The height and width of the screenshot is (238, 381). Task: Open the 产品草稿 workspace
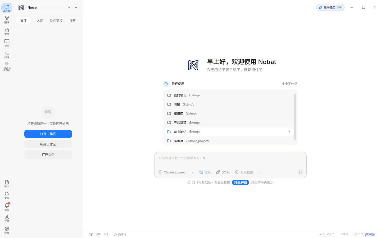point(229,122)
